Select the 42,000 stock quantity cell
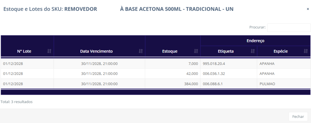 (x=192, y=73)
